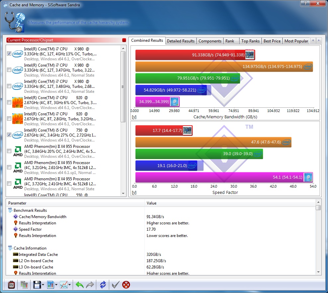Screen dimensions: 328x293
Task: Click the processor list scroll-down arrow
Action: [x=123, y=193]
